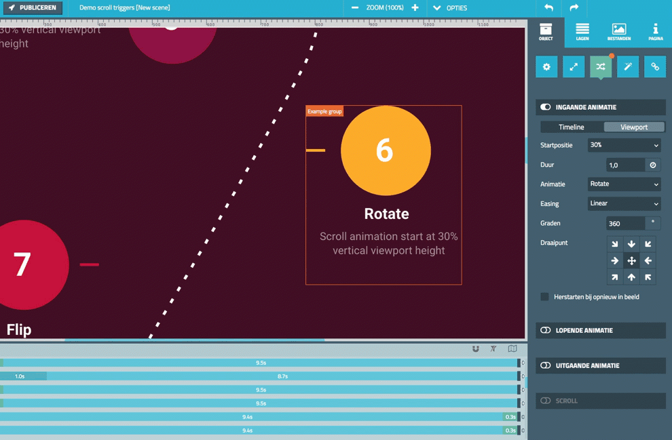The width and height of the screenshot is (672, 440).
Task: Select the resize arrows icon
Action: point(574,66)
